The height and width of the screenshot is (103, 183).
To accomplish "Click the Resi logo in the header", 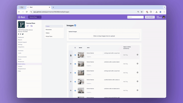I will [x=22, y=17].
